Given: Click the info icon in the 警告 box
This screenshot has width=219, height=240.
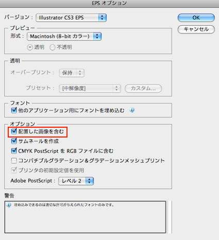Looking at the screenshot, I should click(x=9, y=205).
